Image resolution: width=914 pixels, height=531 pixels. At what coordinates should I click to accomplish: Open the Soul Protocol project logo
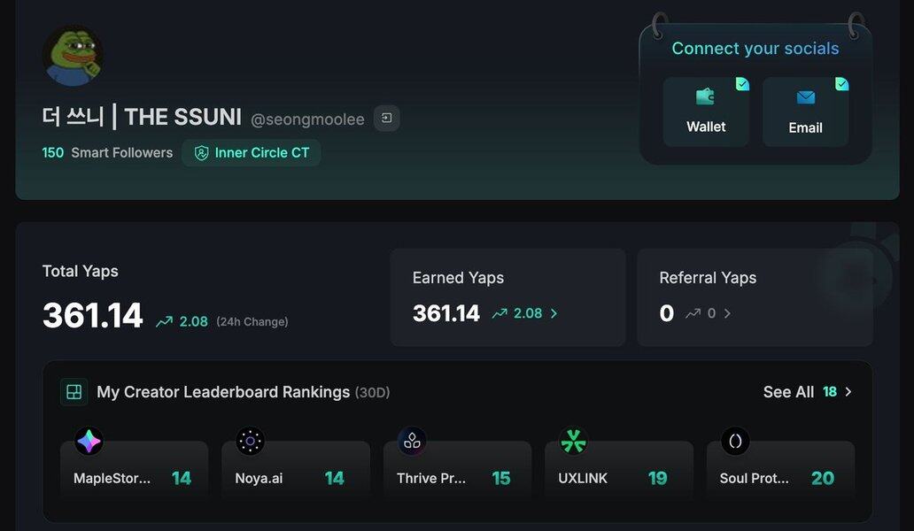(x=735, y=441)
